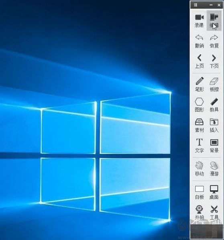The height and width of the screenshot is (240, 224).
Task: Open the list menu in toolbar title bar
Action: pyautogui.click(x=195, y=5)
